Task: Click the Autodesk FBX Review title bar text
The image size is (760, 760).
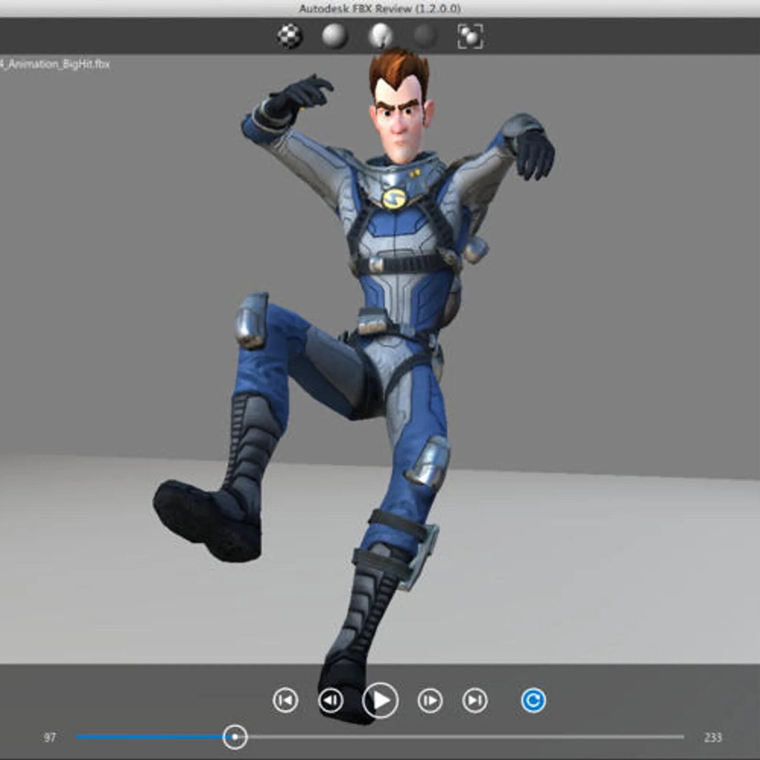Action: click(380, 9)
